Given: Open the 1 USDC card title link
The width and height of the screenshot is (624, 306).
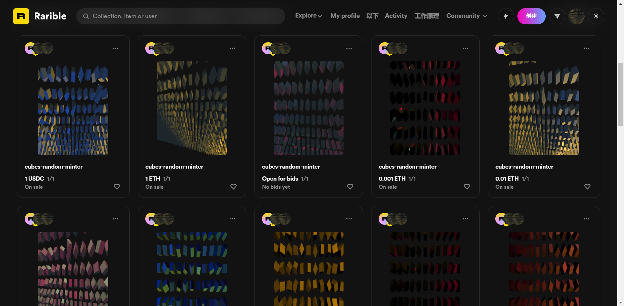Looking at the screenshot, I should point(54,167).
